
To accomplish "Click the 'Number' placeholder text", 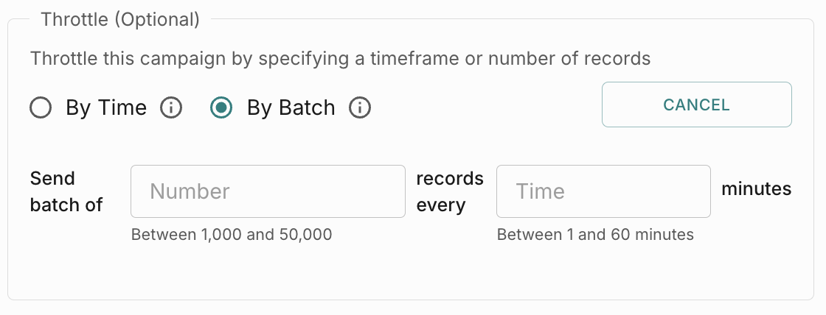I will [x=190, y=191].
